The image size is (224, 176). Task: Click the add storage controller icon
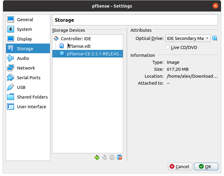pos(97,157)
